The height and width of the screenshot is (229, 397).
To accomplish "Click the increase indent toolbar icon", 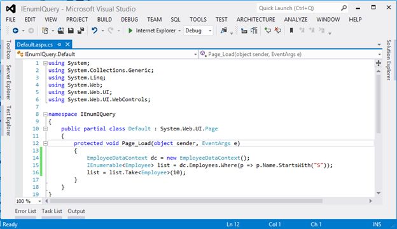I will (254, 31).
